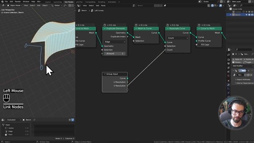Open the viewport editor type selector
The width and height of the screenshot is (254, 143).
point(4,6)
